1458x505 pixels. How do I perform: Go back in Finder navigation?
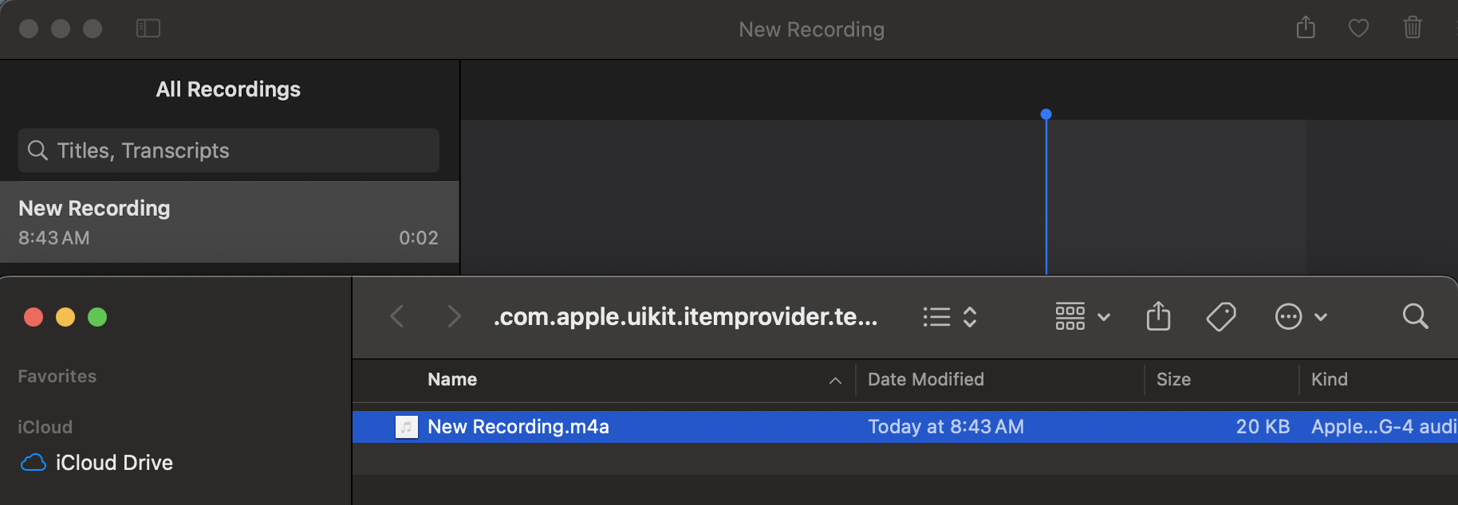click(x=397, y=317)
